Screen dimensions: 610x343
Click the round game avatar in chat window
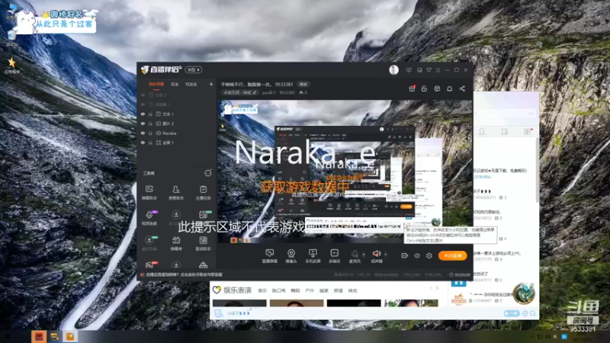523,293
